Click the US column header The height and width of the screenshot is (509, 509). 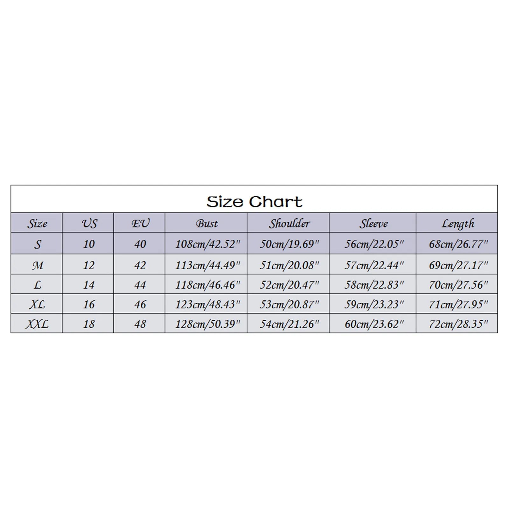coord(89,223)
